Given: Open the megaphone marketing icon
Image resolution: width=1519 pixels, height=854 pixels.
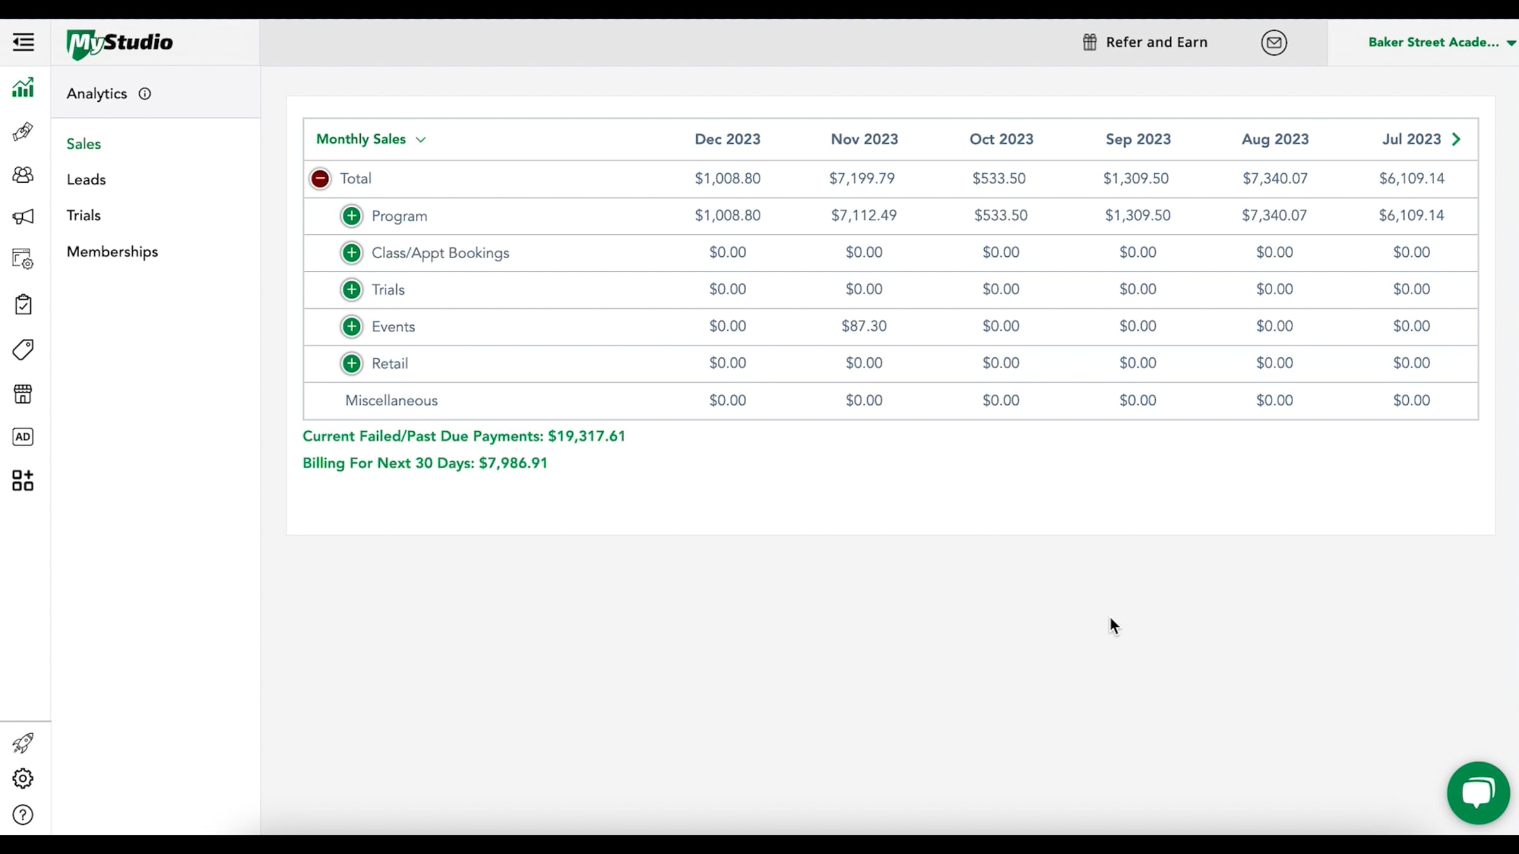Looking at the screenshot, I should [x=23, y=217].
